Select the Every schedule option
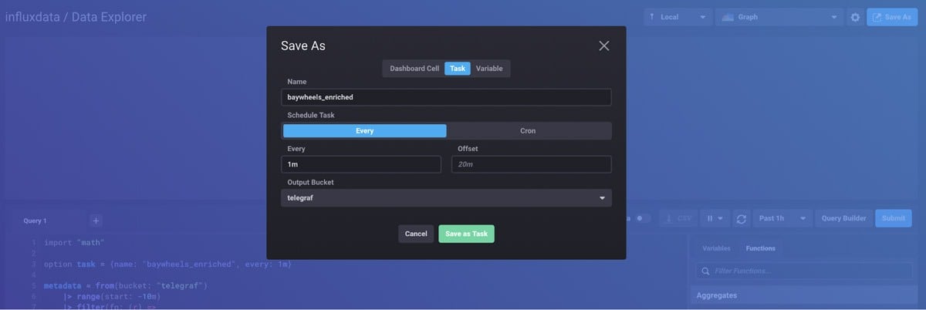 pyautogui.click(x=364, y=131)
